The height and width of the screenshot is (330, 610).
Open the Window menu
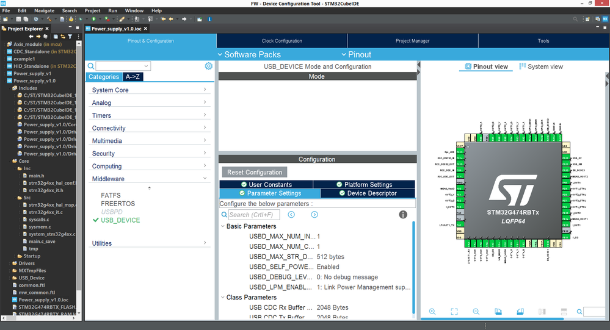134,10
